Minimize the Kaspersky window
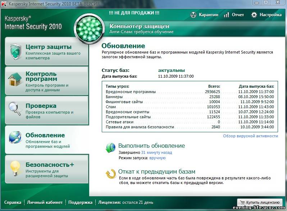This screenshot has height=211, width=287. 257,3
